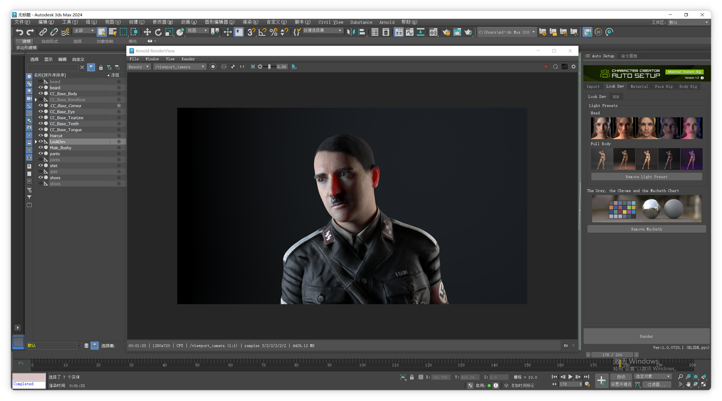Select the Macbeth Chart preview thumbnail
This screenshot has width=722, height=401.
point(646,209)
